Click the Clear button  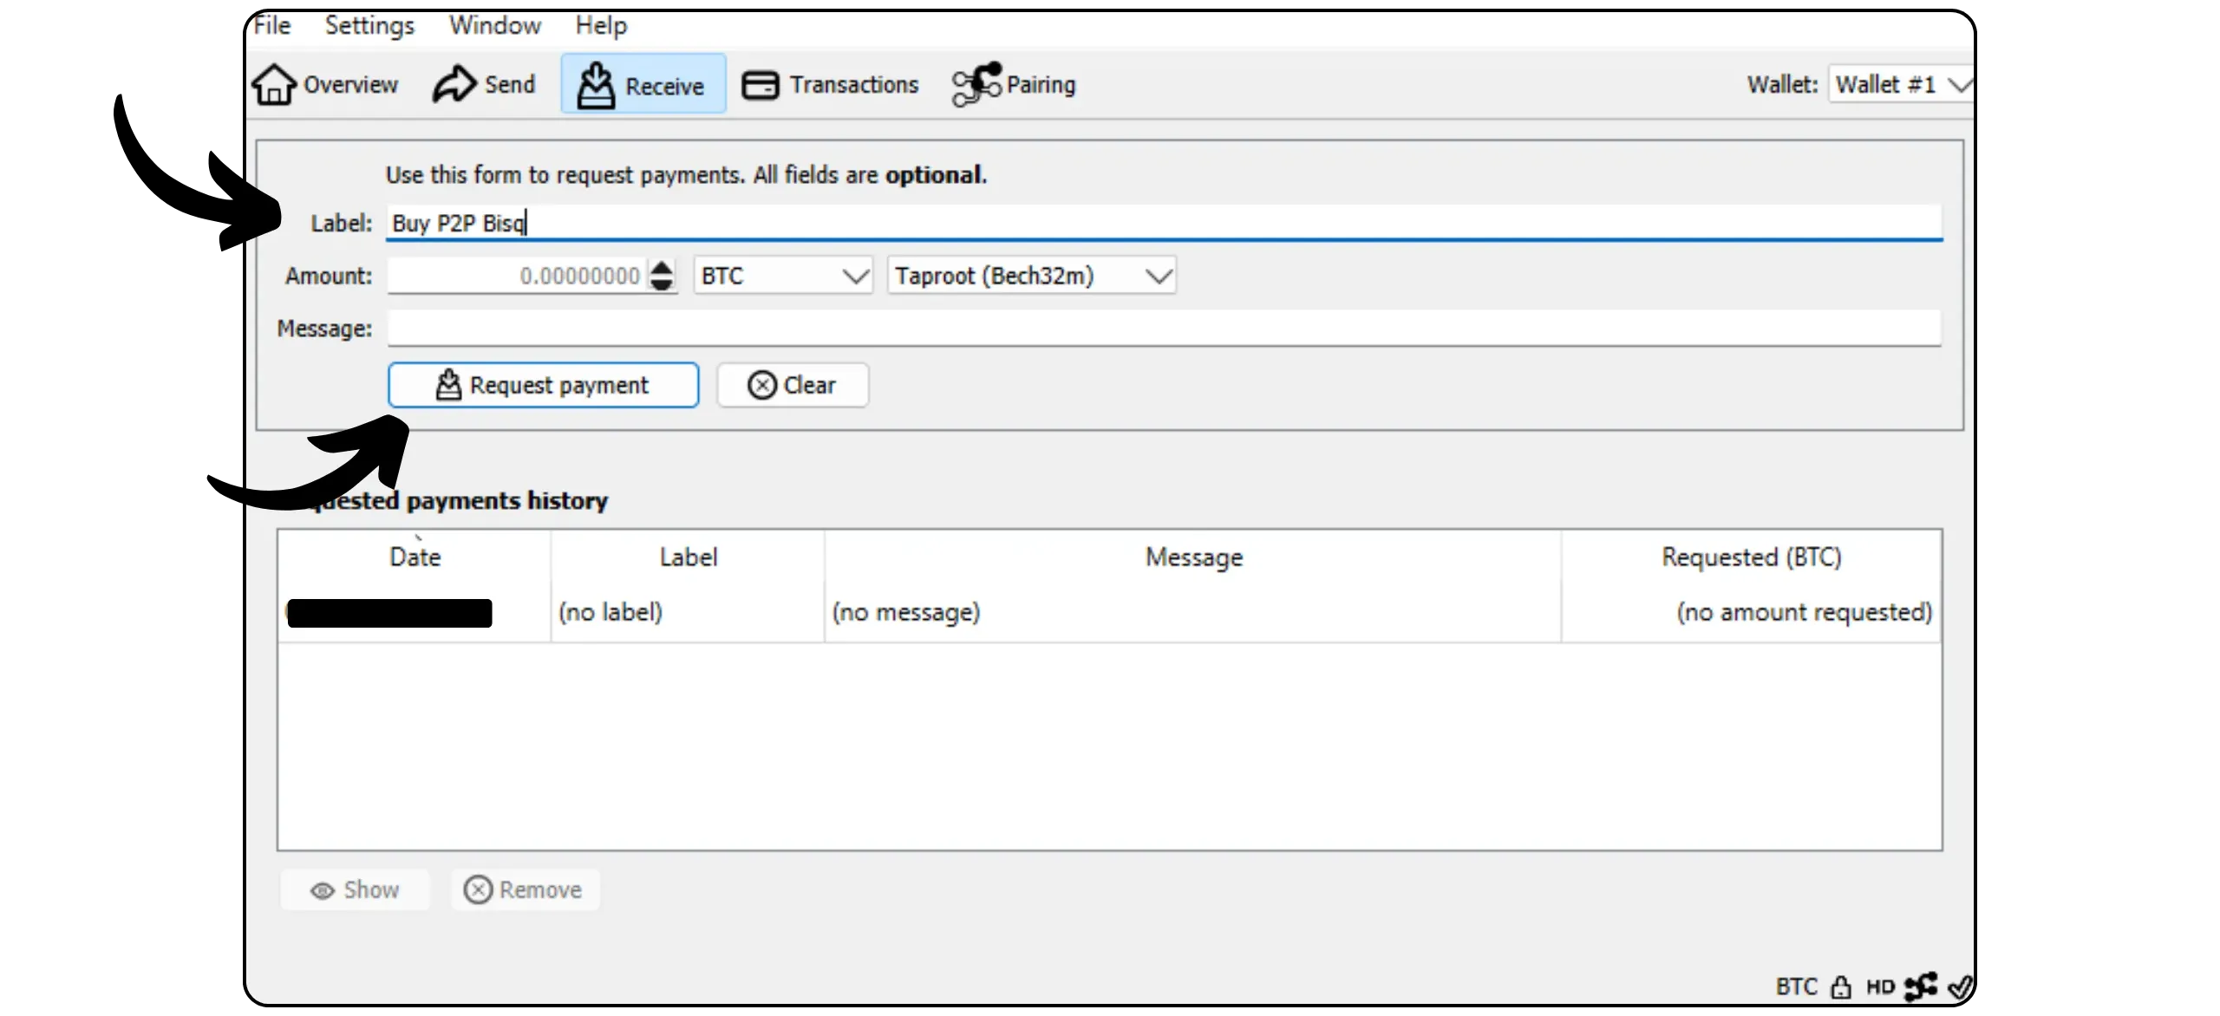(x=792, y=385)
